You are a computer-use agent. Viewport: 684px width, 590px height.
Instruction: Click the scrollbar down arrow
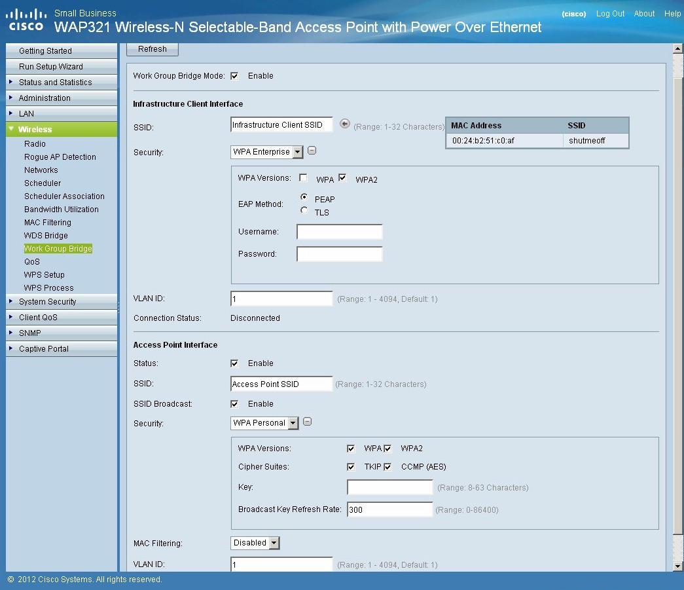[677, 566]
